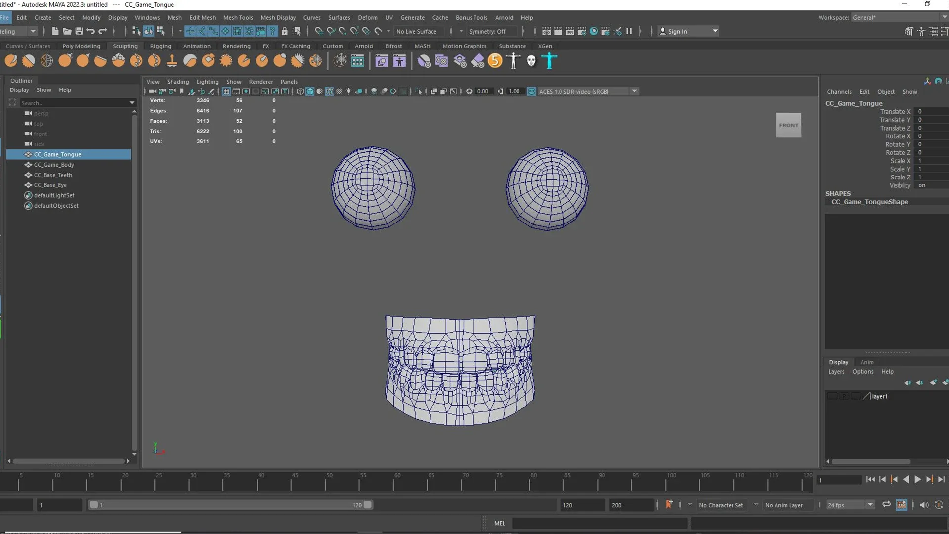Image resolution: width=949 pixels, height=534 pixels.
Task: Undo the last action via the Undo icon
Action: (x=90, y=31)
